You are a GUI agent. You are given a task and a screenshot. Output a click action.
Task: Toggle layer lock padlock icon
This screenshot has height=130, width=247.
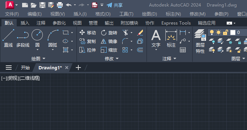click(x=225, y=32)
